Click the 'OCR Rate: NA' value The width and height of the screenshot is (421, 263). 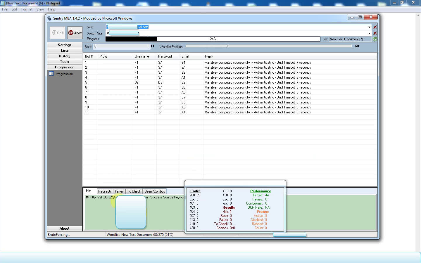(258, 207)
